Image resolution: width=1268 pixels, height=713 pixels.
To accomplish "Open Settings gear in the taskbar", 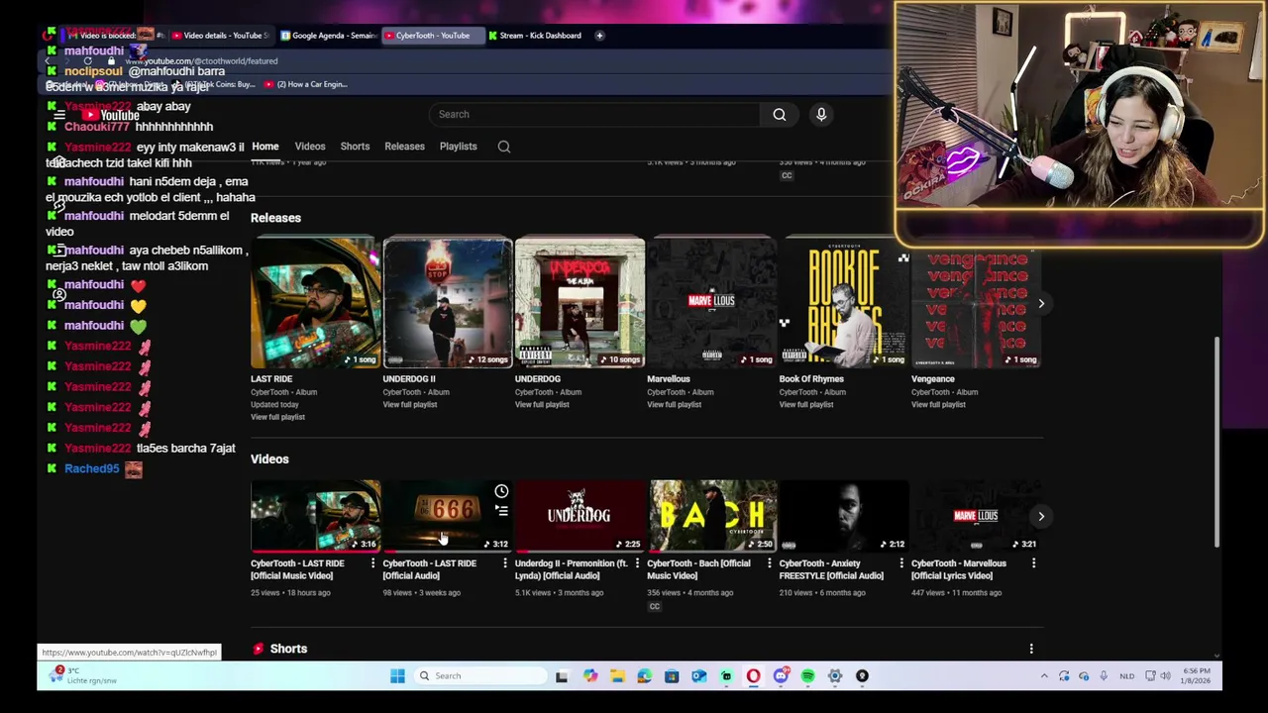I will (835, 676).
